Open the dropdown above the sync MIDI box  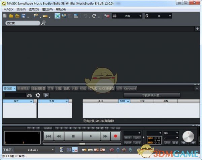click(154, 133)
